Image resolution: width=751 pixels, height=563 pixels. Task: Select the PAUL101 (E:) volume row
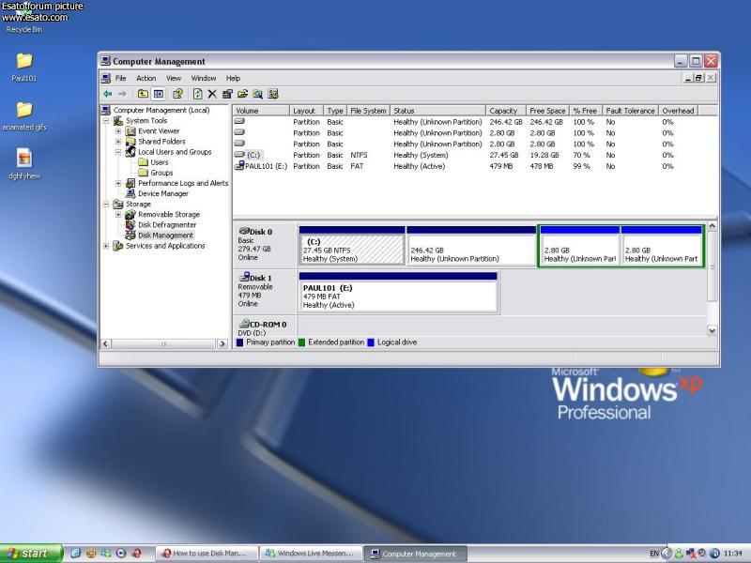pyautogui.click(x=475, y=166)
